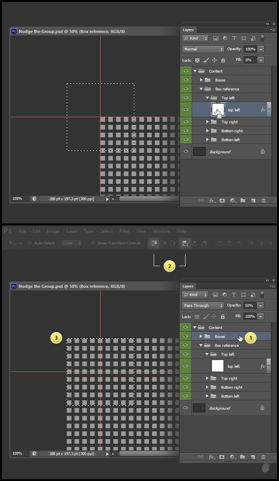
Task: Click the fx icon on highlighted top left layer
Action: click(263, 110)
